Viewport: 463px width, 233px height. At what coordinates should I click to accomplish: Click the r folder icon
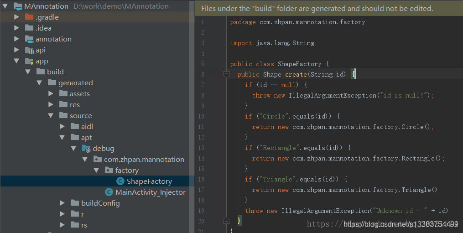(x=75, y=214)
